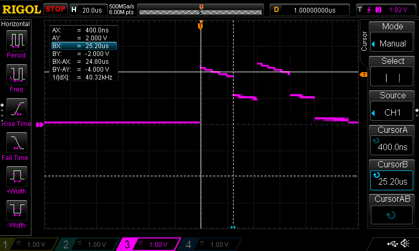
Task: Click the BY -2.000 V cursor value
Action: pos(97,54)
